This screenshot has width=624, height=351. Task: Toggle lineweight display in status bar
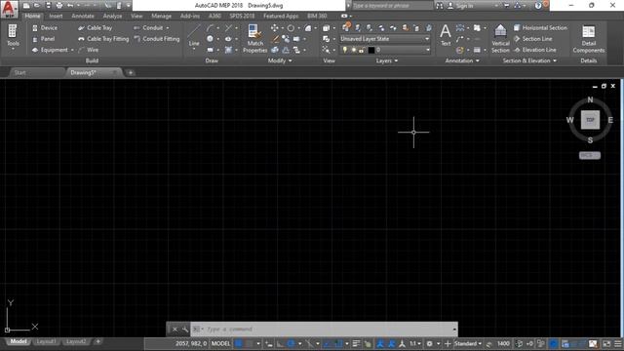[x=356, y=343]
